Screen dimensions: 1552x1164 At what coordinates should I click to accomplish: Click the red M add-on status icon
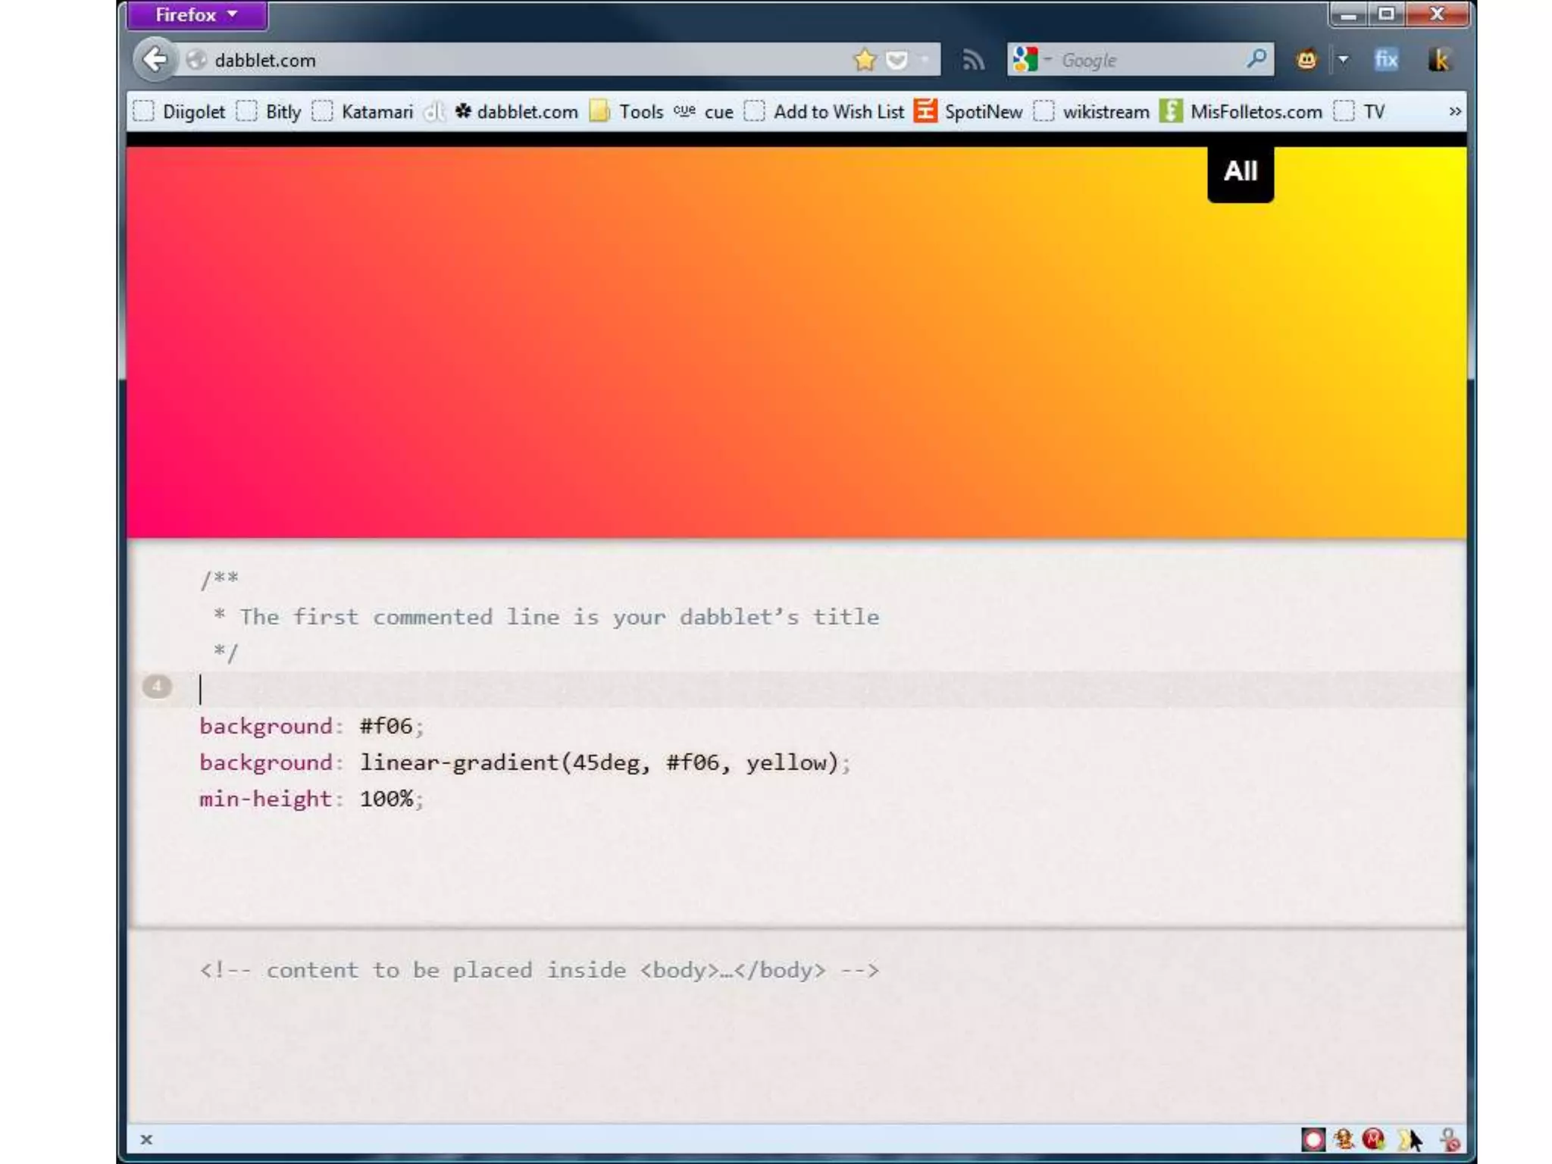click(x=1373, y=1139)
